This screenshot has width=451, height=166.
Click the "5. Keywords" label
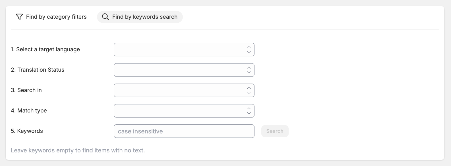(x=27, y=131)
